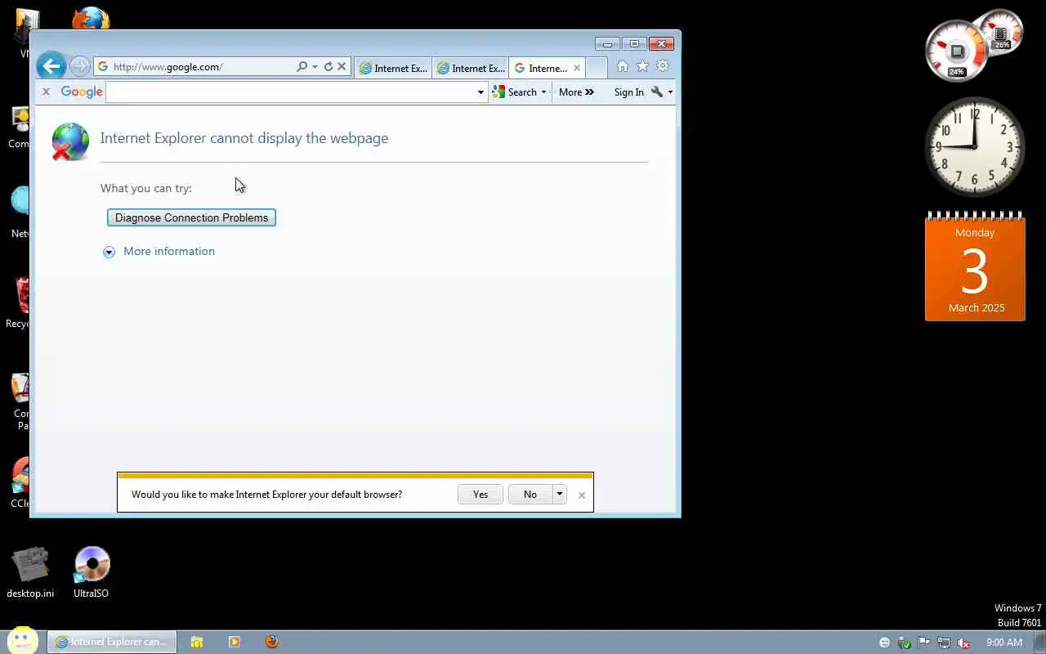Image resolution: width=1046 pixels, height=654 pixels.
Task: Click Diagnose Connection Problems button
Action: pyautogui.click(x=191, y=217)
